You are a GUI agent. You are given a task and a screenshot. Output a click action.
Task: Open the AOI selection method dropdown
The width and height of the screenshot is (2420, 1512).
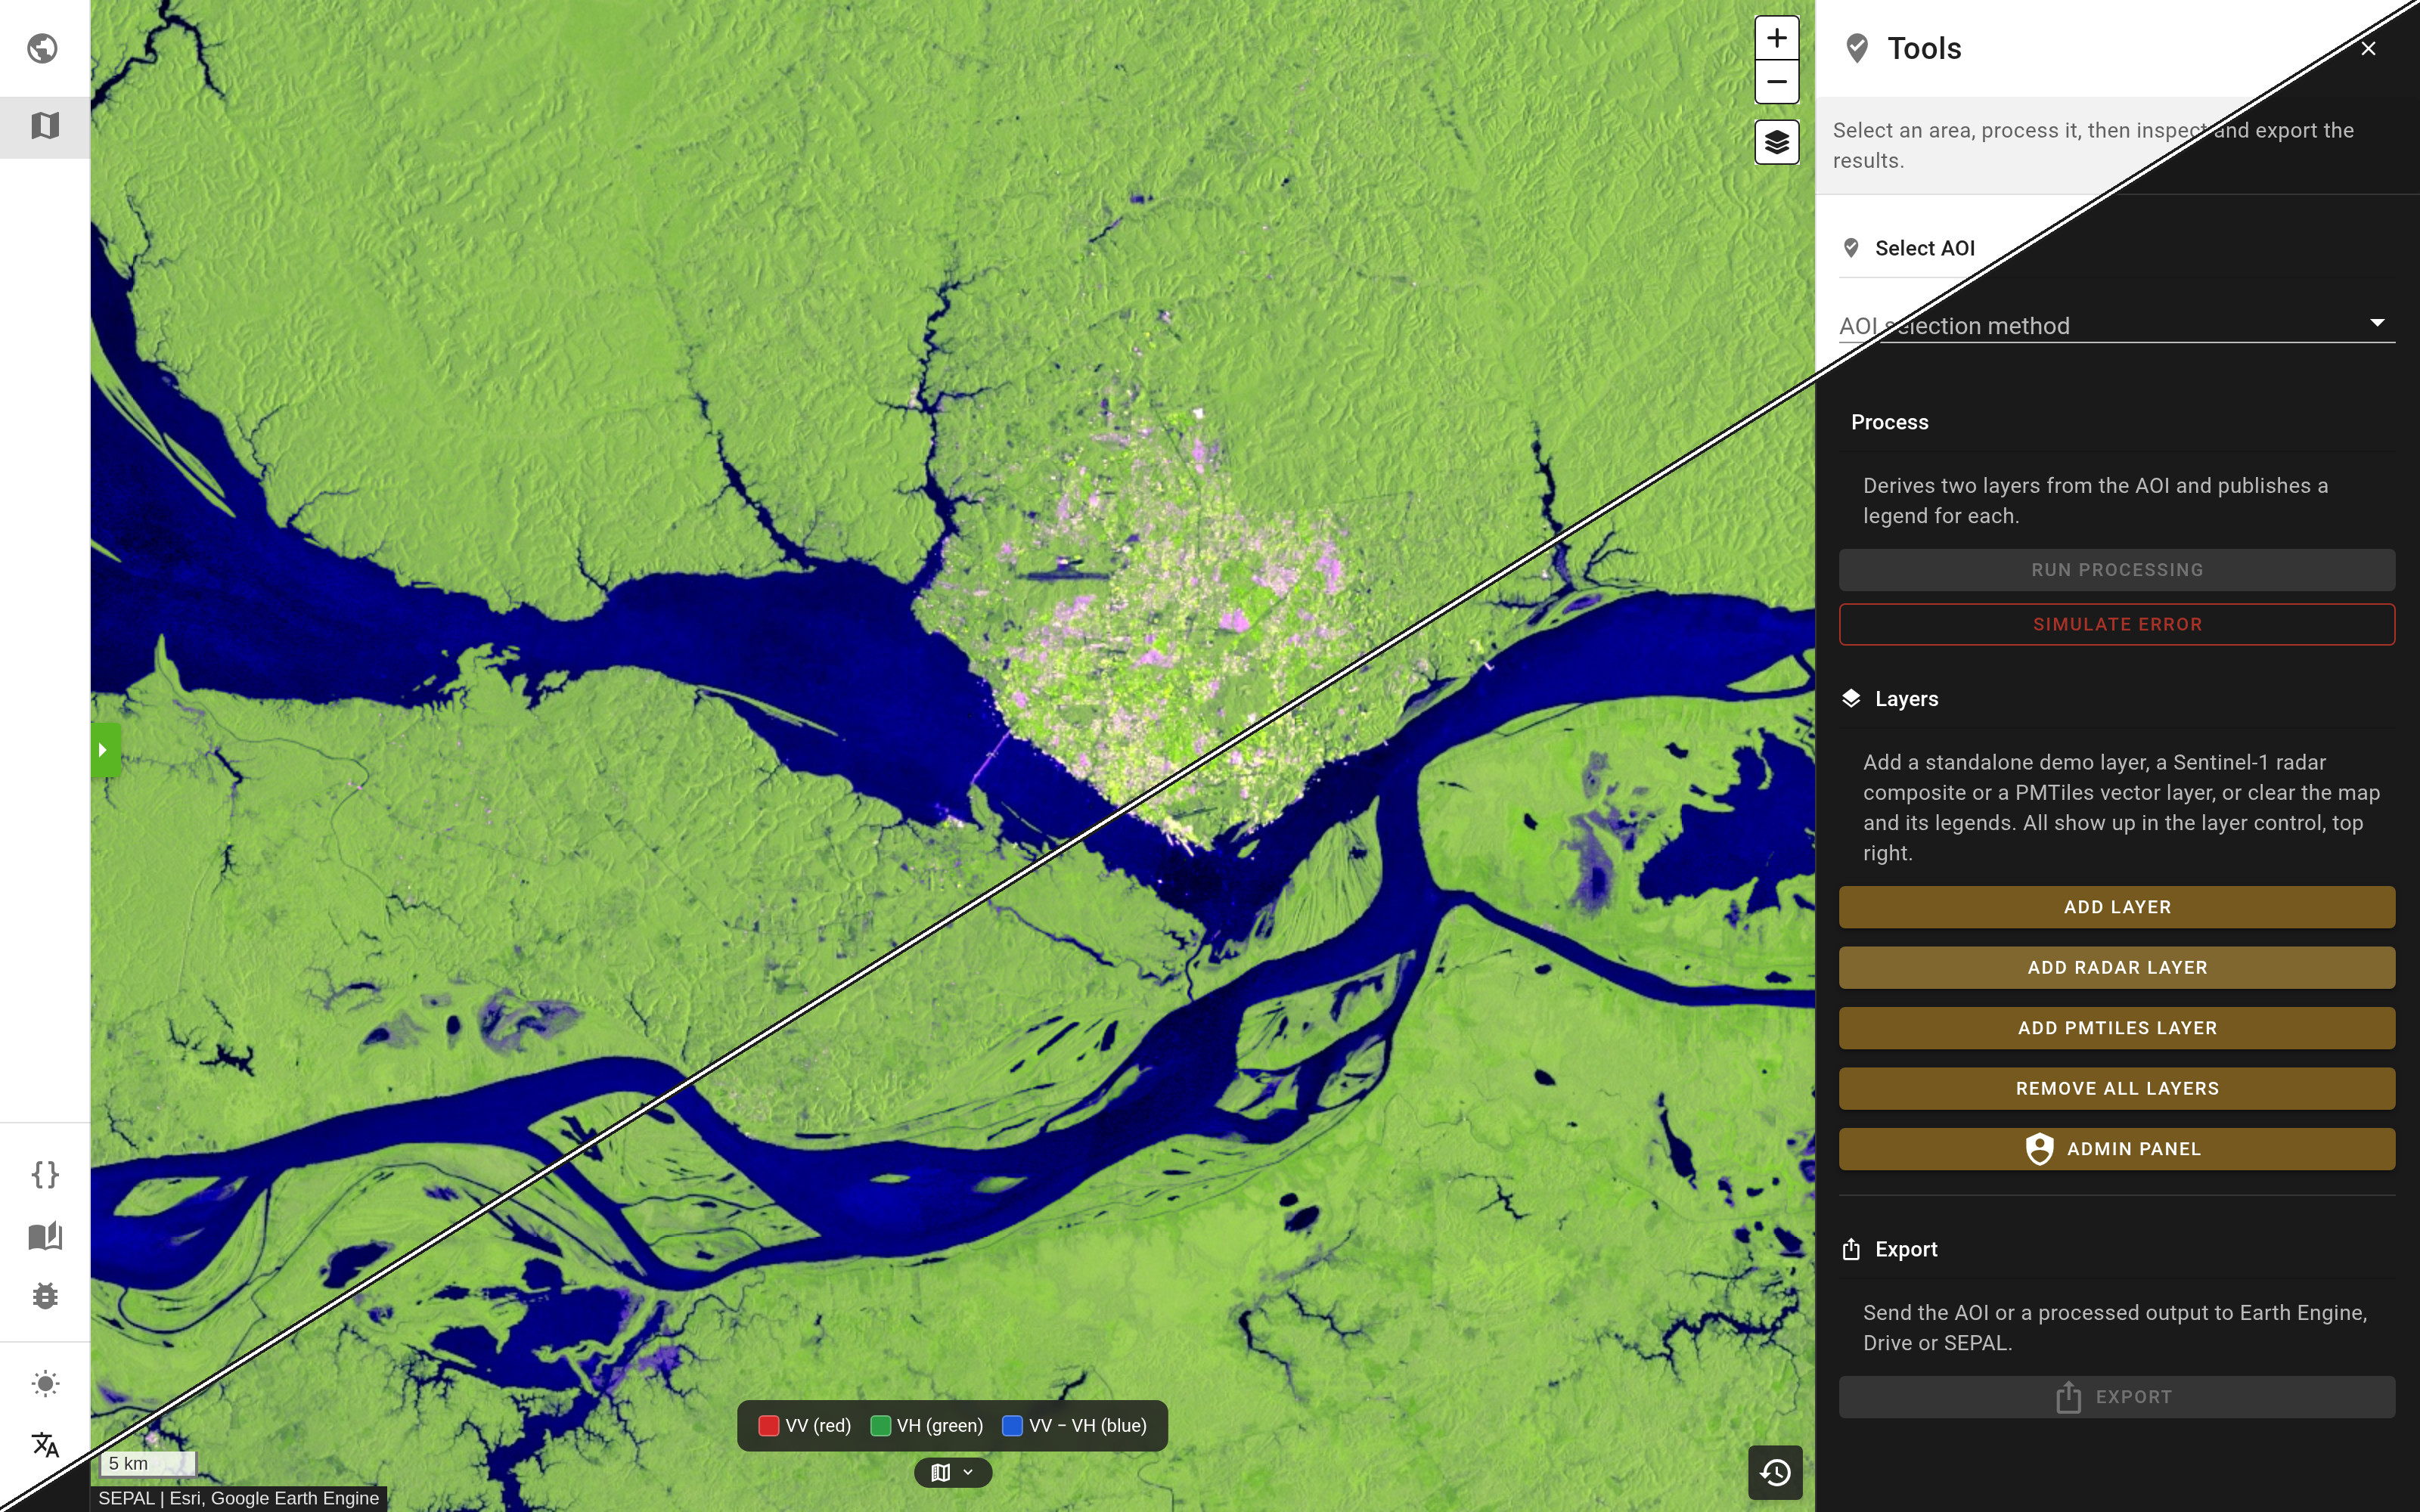2117,325
